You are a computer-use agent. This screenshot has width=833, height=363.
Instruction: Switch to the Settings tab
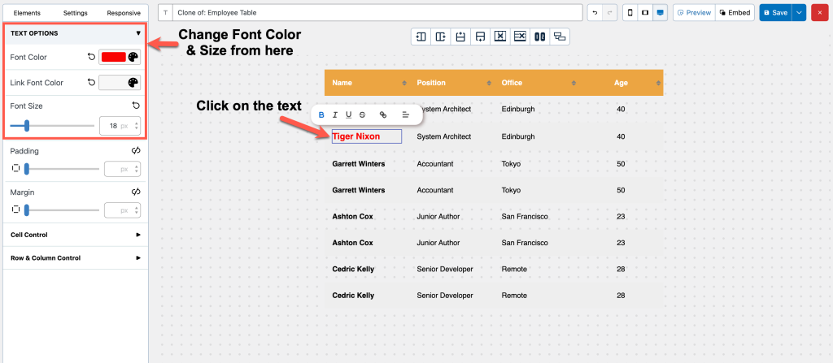(x=76, y=13)
